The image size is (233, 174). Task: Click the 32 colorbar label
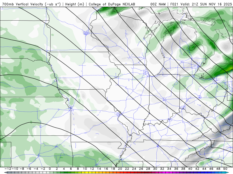pyautogui.click(x=162, y=169)
